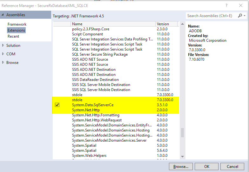Viewport: 249px width, 172px height.
Task: Click the help question mark icon
Action: [x=226, y=6]
